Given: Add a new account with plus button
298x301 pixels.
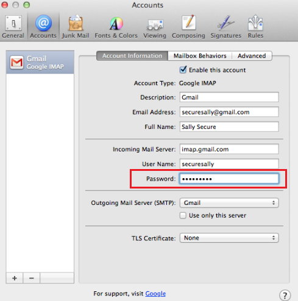Looking at the screenshot, I should pos(15,278).
